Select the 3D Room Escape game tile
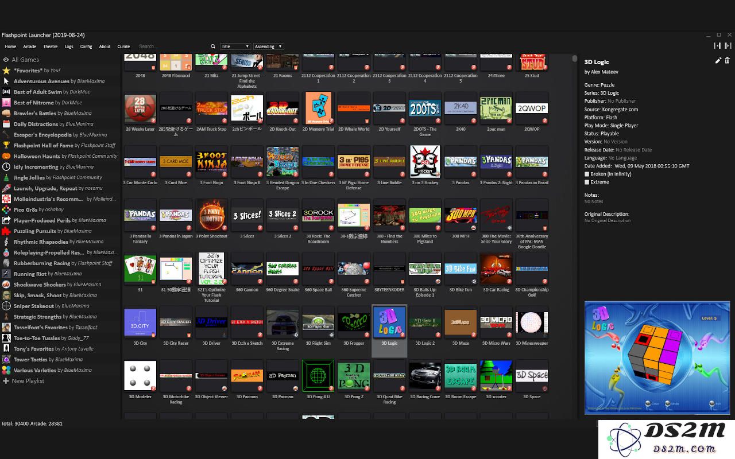 tap(461, 380)
